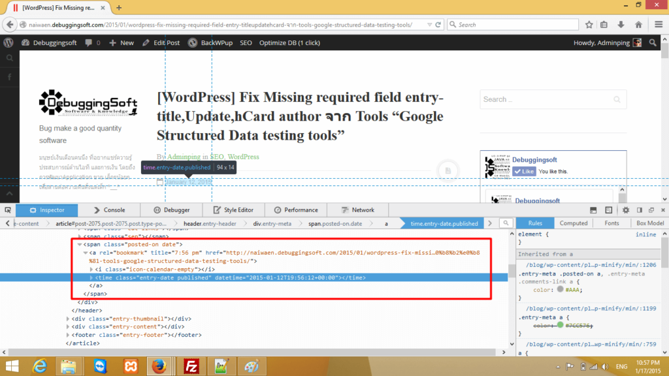Click the #AAA color swatch in Rules

click(560, 289)
